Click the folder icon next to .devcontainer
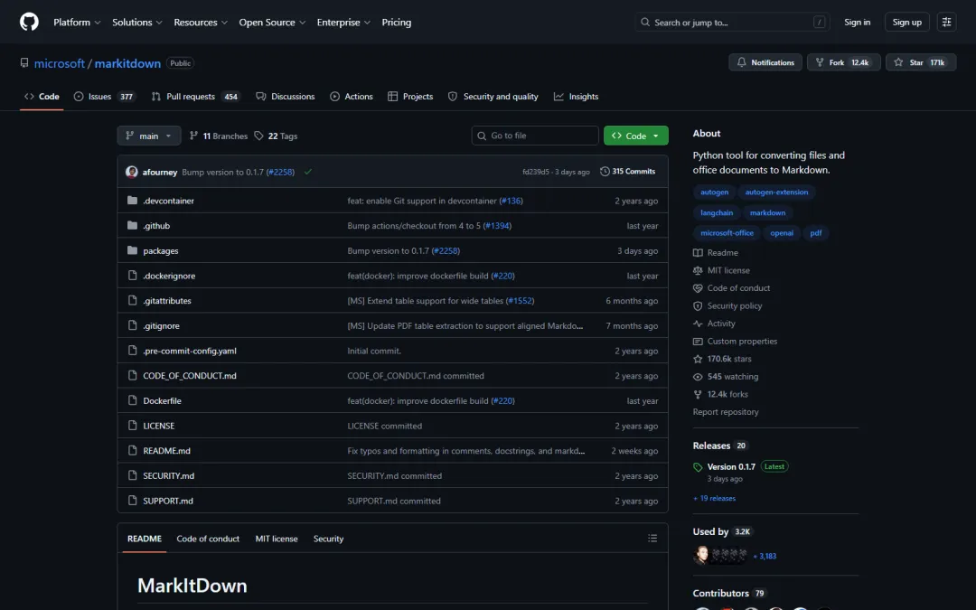Screen dimensions: 976x610 (132, 201)
